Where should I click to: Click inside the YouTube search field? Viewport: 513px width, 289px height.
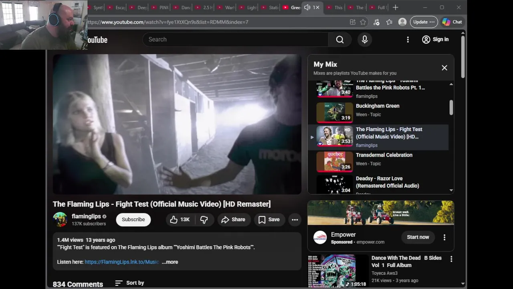point(235,39)
